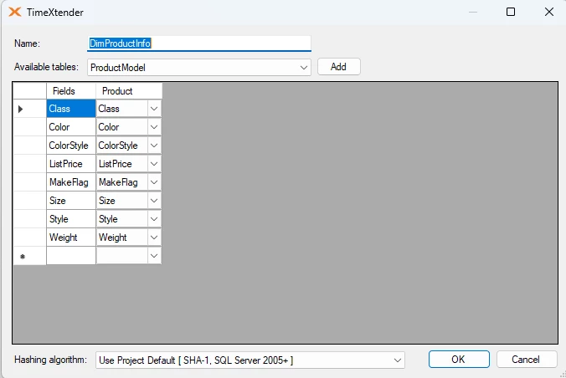The width and height of the screenshot is (566, 378).
Task: Click the empty new row field cell
Action: (x=71, y=256)
